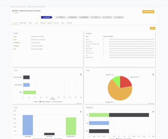Switch to the Plan / Task tab

[56, 23]
